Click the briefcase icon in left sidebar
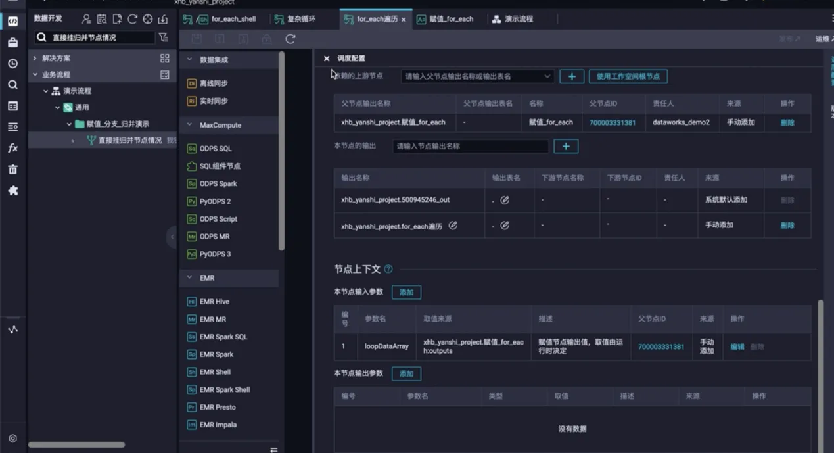 pos(12,43)
